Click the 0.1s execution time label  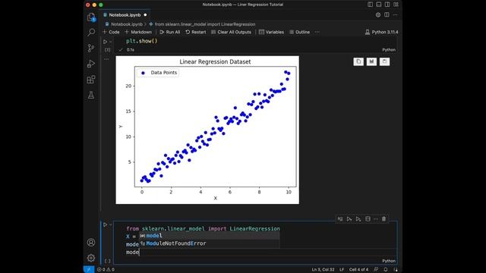[x=130, y=49]
